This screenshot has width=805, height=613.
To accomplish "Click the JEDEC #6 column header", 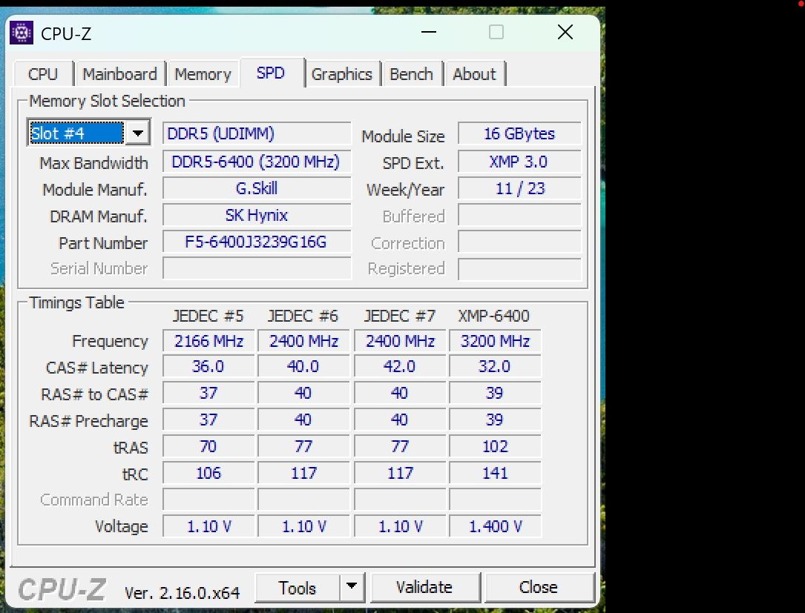I will (303, 316).
